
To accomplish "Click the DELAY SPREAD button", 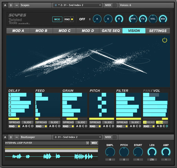I will (x=15, y=122).
